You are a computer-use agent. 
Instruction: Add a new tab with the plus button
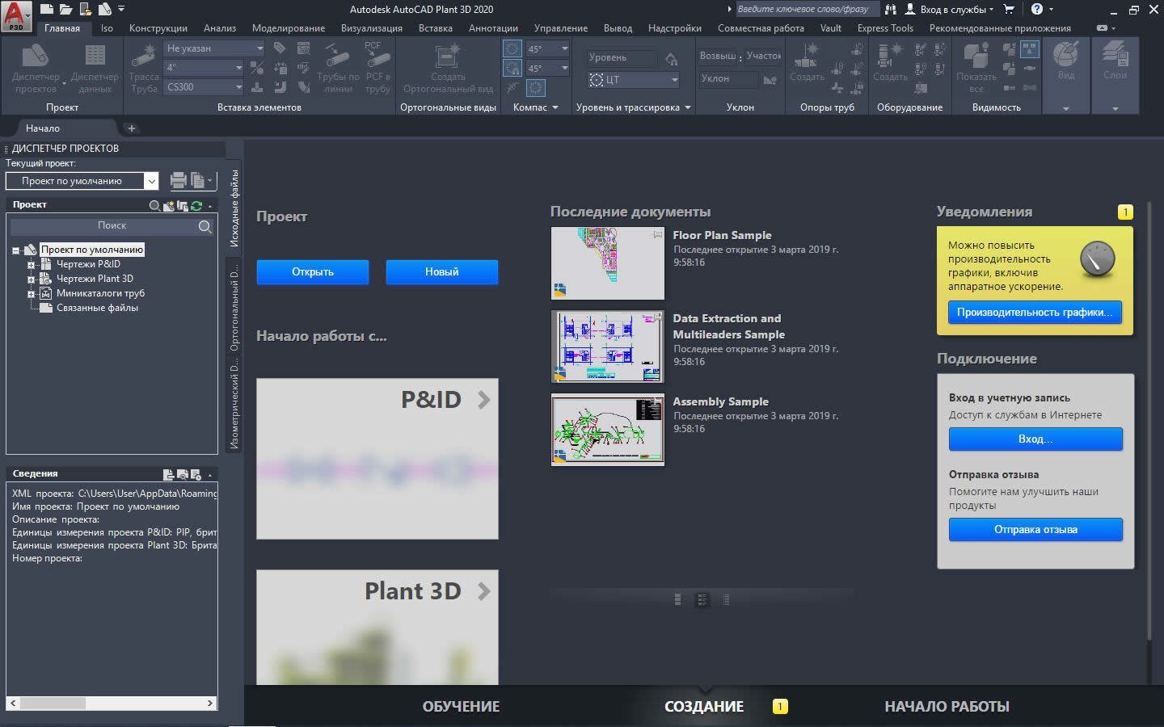click(x=132, y=128)
